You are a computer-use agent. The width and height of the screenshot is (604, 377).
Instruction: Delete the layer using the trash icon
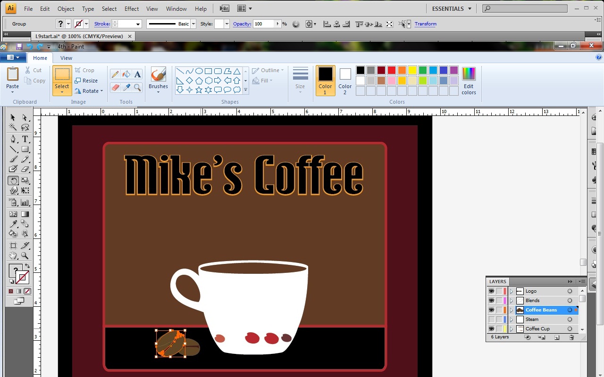(571, 337)
